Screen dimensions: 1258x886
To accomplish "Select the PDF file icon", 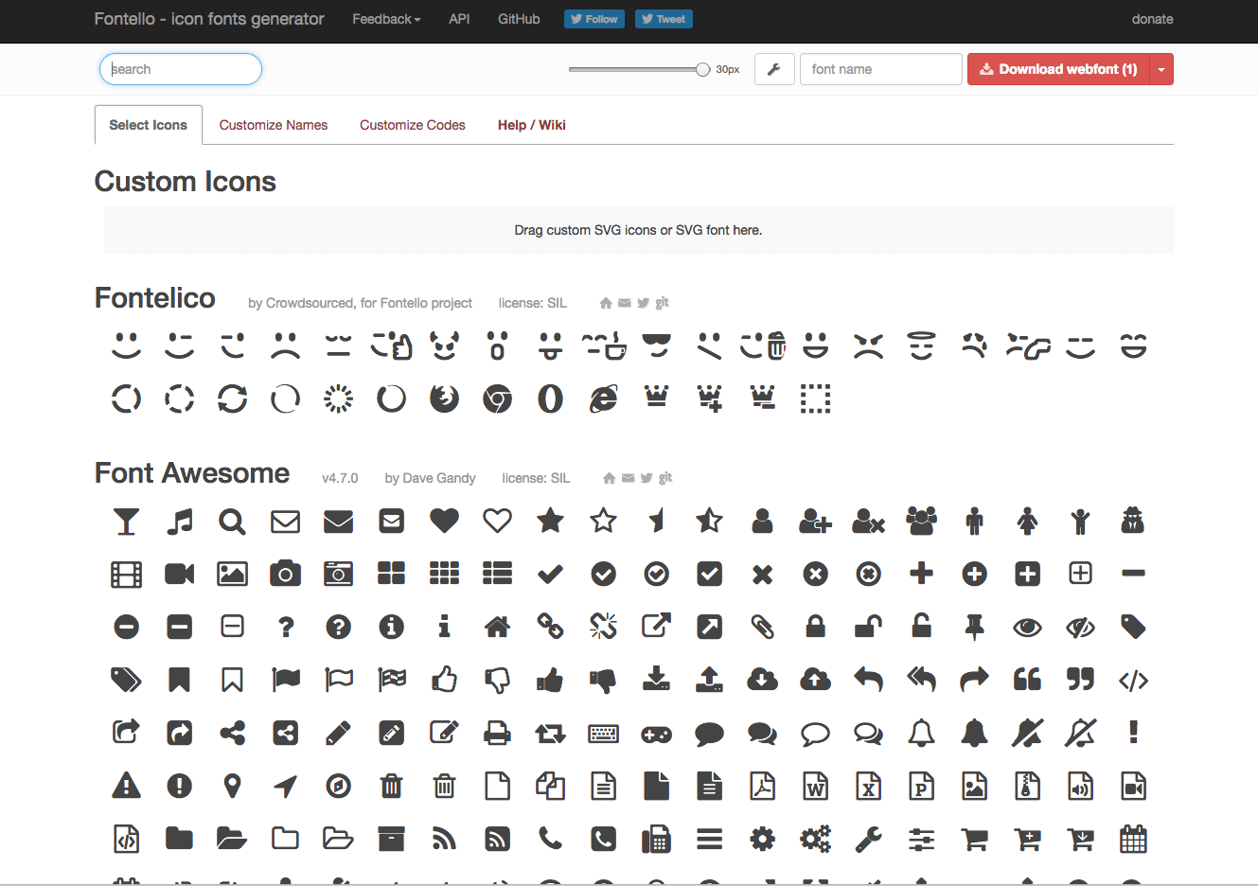I will coord(762,786).
